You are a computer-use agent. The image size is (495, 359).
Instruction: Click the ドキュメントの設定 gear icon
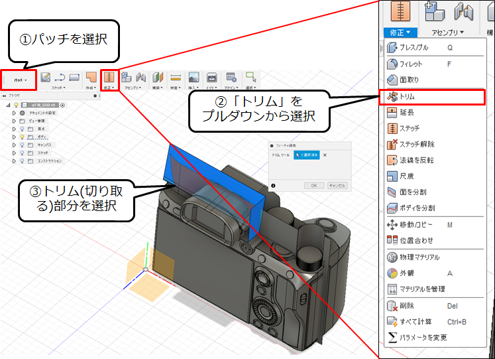coord(22,113)
